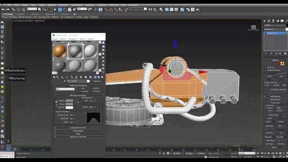The width and height of the screenshot is (288, 162).
Task: Open the reference coordinate system dropdown
Action: pyautogui.click(x=82, y=9)
